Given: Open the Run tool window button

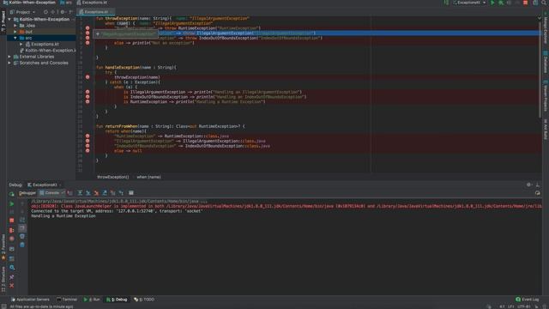Looking at the screenshot, I should tap(92, 300).
